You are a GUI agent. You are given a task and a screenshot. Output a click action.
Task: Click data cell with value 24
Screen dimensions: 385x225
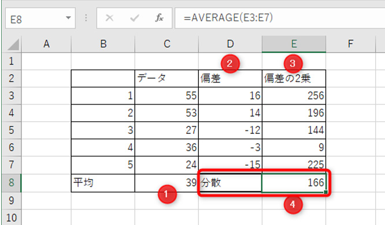[x=166, y=164]
